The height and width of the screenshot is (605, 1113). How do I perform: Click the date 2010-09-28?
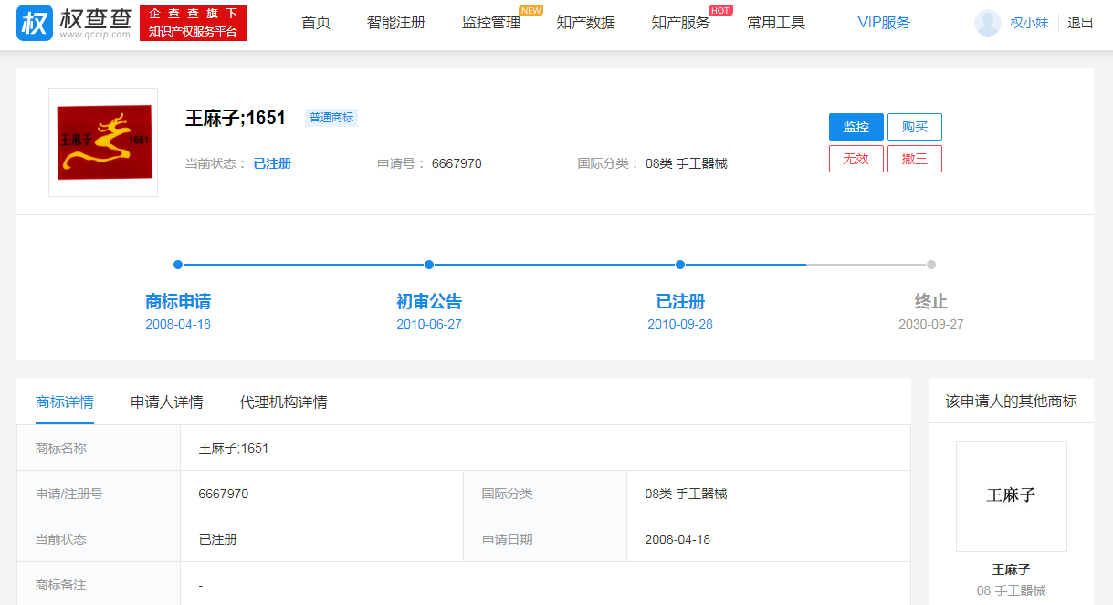[x=680, y=324]
